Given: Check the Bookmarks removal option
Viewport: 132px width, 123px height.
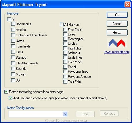Looking at the screenshot, I should (13, 24).
